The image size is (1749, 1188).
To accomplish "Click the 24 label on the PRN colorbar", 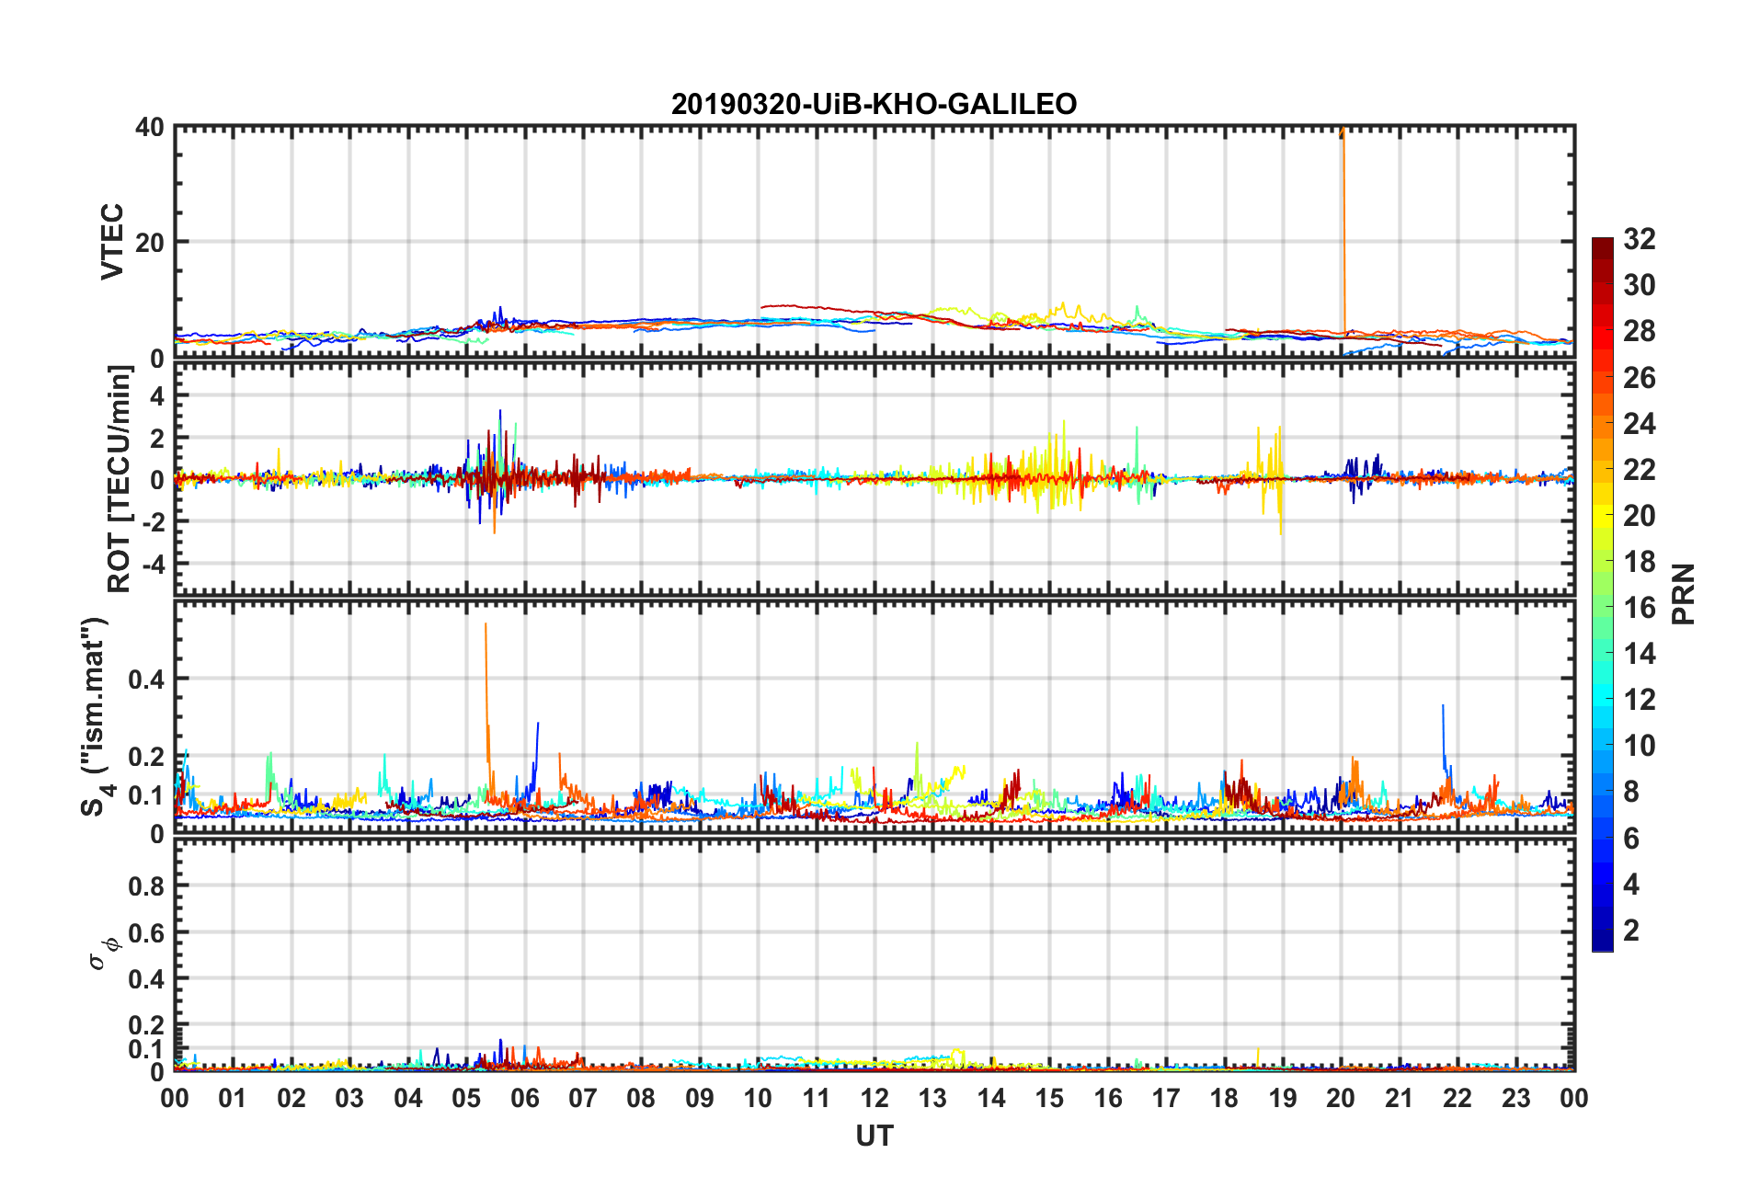I will (x=1640, y=423).
